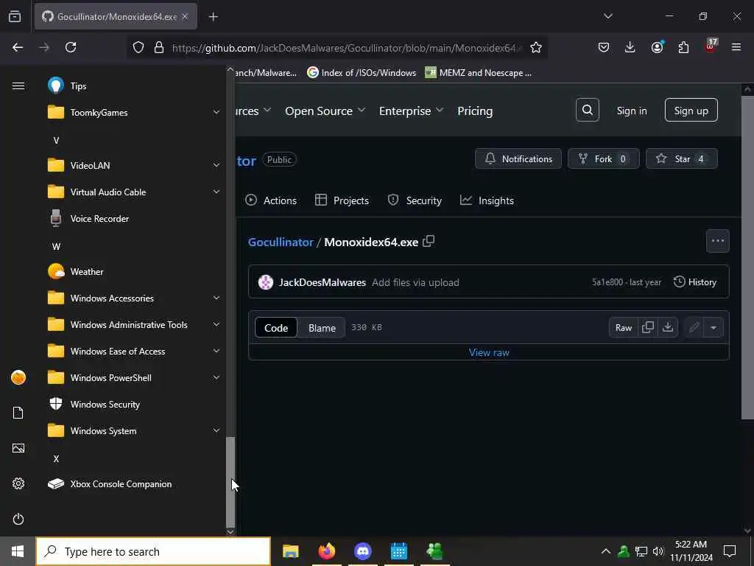The image size is (754, 566).
Task: Expand the Windows System folder
Action: click(x=135, y=430)
